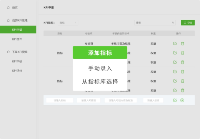Viewport: 200px width, 139px height.
Task: Go to KPI自评 page
Action: [x=17, y=39]
